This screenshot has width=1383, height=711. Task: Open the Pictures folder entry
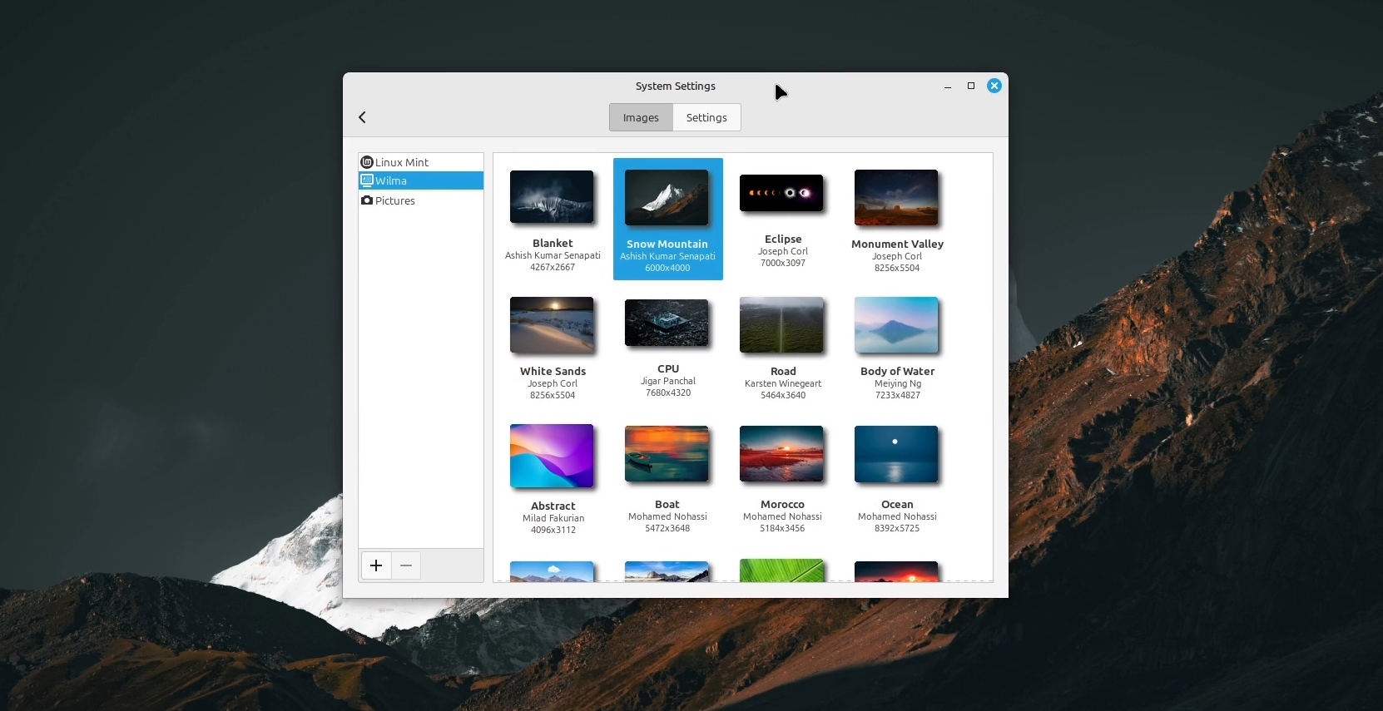(421, 200)
